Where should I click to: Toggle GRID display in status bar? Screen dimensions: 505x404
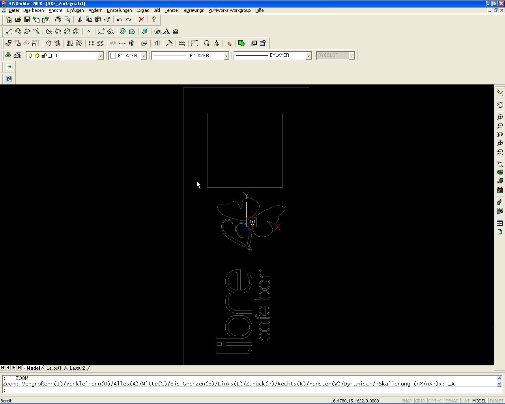[x=420, y=401]
